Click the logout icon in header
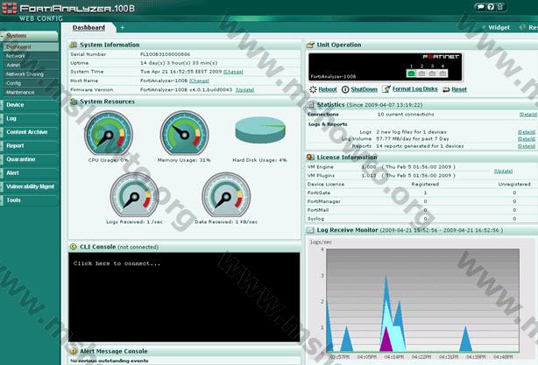538x365 pixels. [x=500, y=7]
